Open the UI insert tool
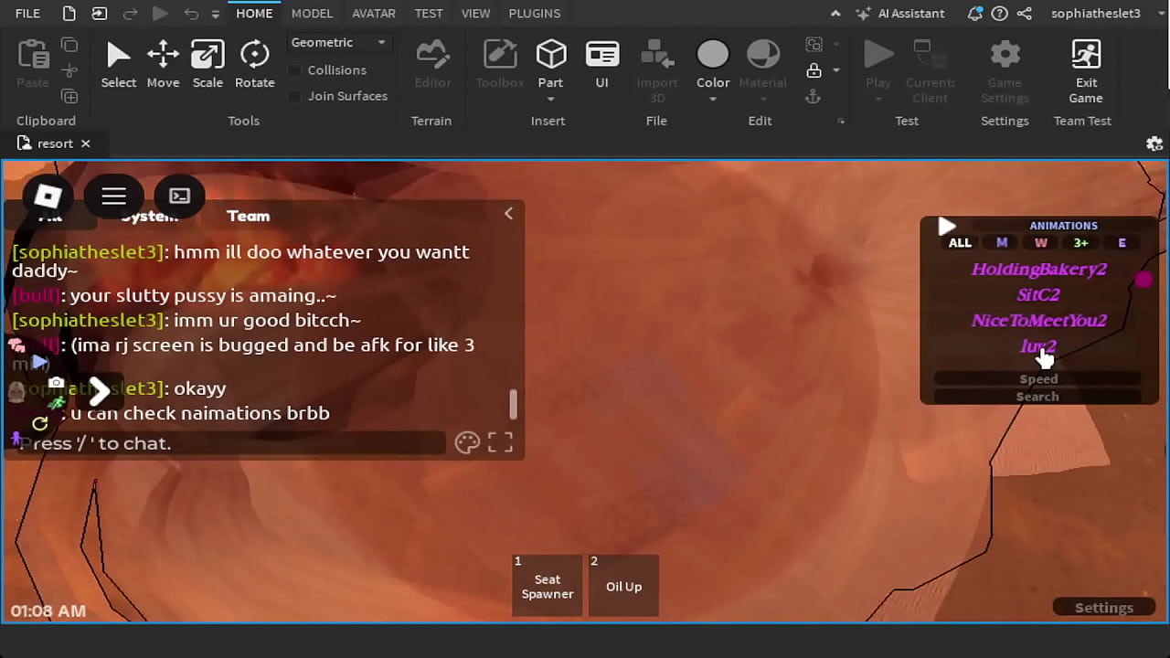Screen dimensions: 1170x658 [x=601, y=64]
